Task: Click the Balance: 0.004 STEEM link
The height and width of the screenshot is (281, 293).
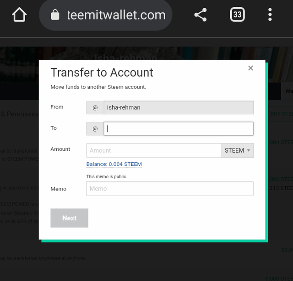Action: coord(114,164)
